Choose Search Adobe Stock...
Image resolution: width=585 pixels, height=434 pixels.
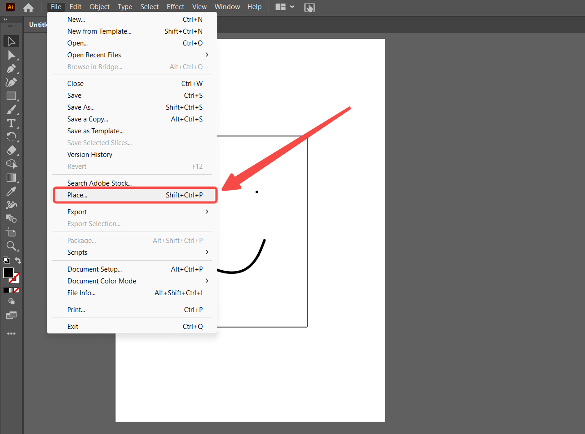pos(132,183)
